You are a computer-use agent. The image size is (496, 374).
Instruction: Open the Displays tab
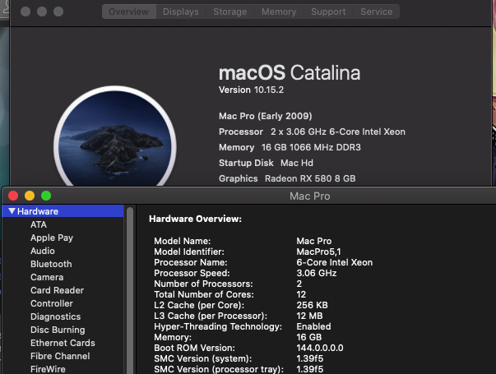pos(181,12)
